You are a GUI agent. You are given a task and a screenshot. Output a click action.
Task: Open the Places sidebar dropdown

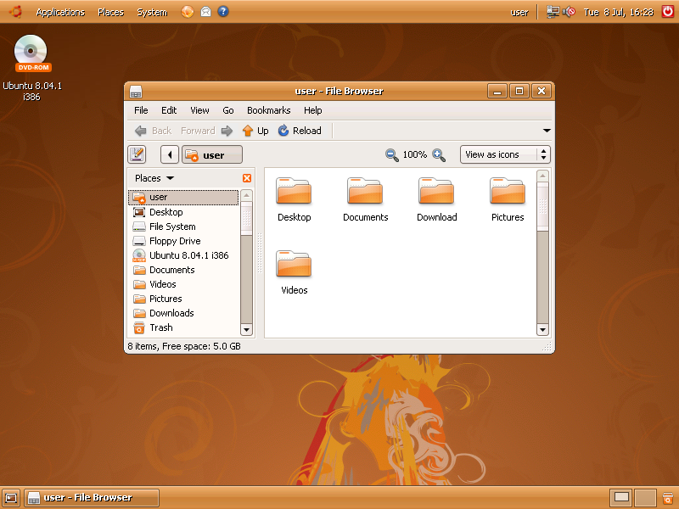pos(154,178)
